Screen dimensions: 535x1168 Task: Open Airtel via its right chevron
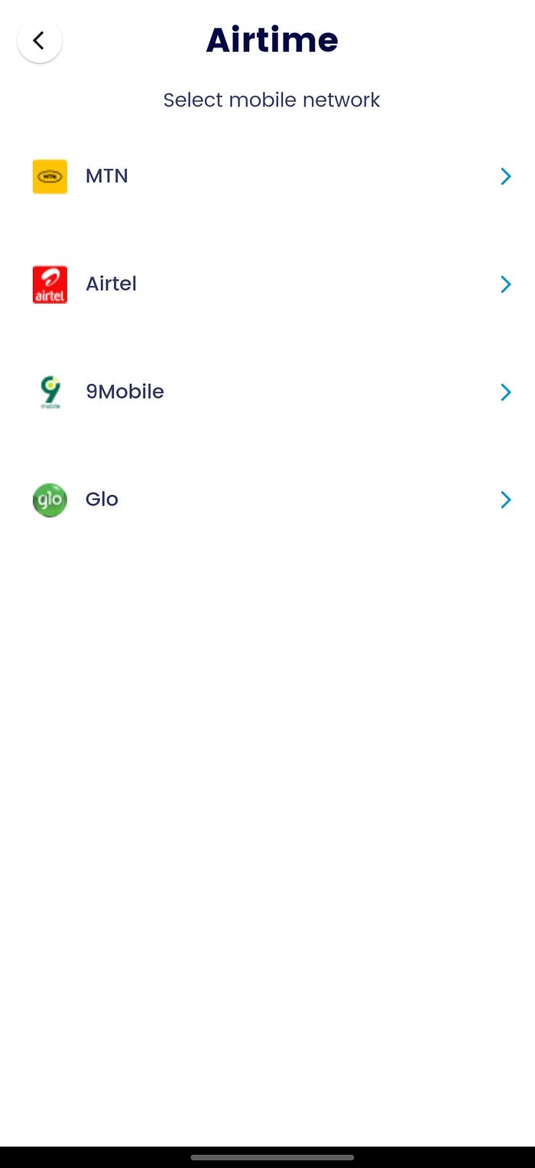click(x=505, y=285)
